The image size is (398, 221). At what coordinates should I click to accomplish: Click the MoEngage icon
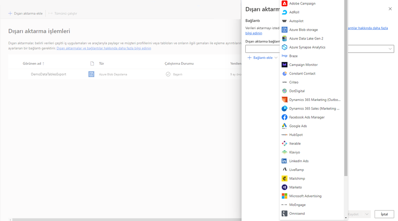[284, 205]
